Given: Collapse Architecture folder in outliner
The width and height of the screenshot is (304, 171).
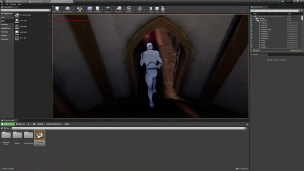Looking at the screenshot, I should point(256,20).
